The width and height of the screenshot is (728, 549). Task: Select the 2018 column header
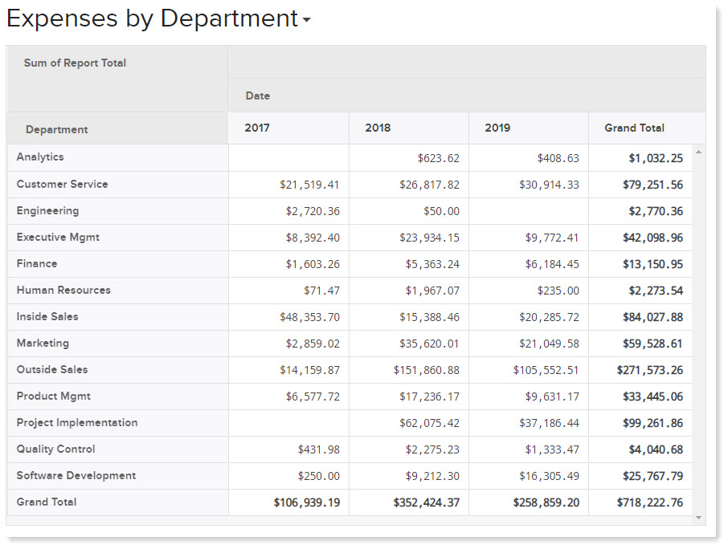tap(378, 128)
